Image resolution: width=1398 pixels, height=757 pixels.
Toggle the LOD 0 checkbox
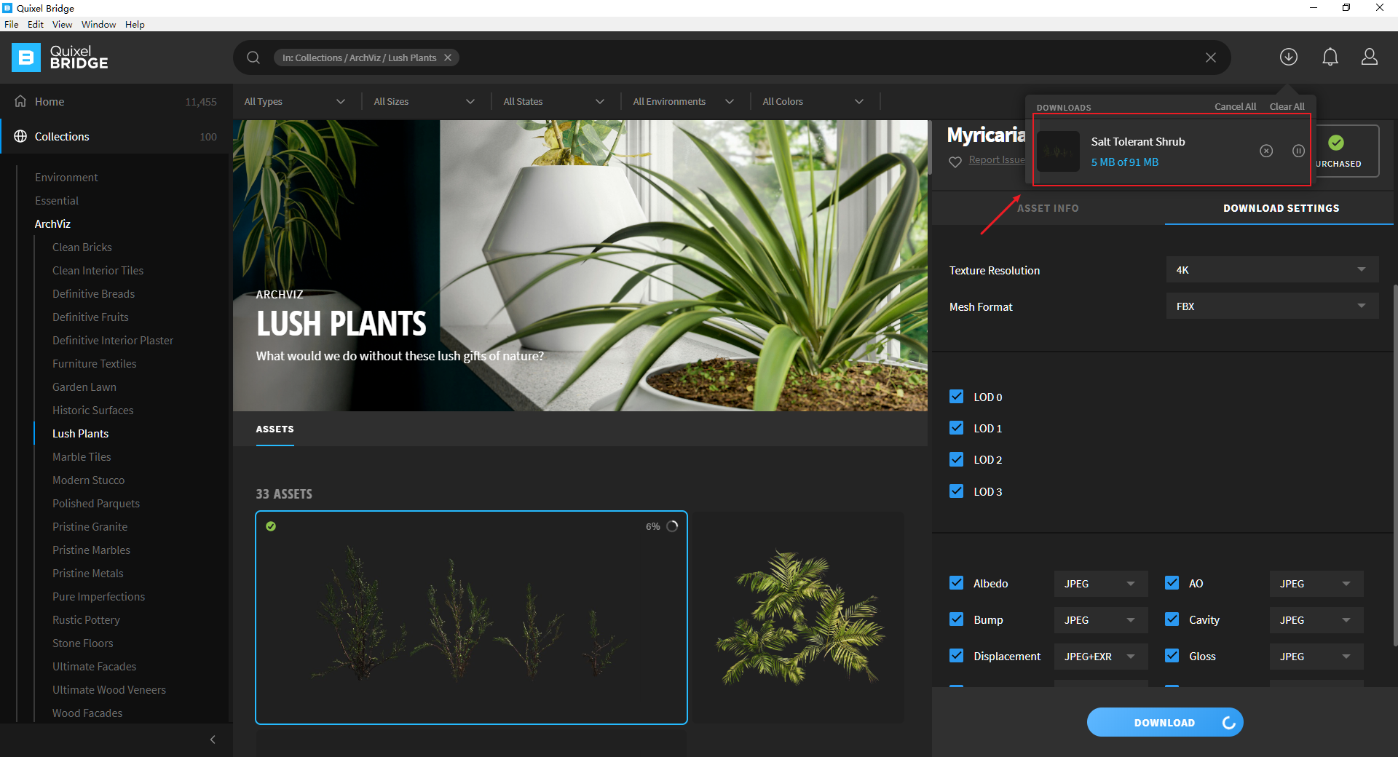[957, 397]
